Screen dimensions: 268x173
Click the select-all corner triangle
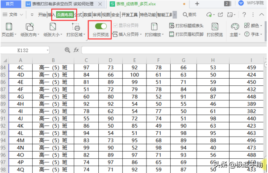(x=5, y=60)
